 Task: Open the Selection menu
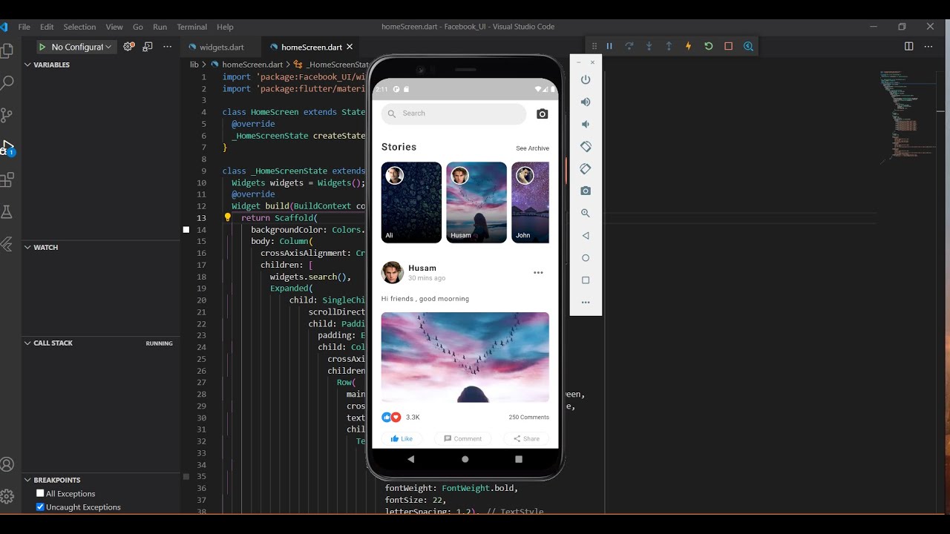click(79, 27)
